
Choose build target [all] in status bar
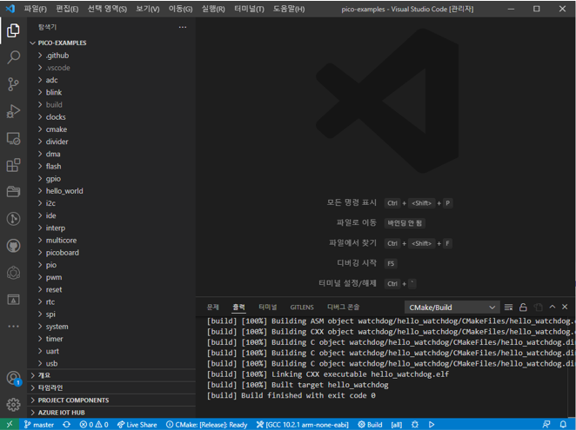tap(397, 425)
